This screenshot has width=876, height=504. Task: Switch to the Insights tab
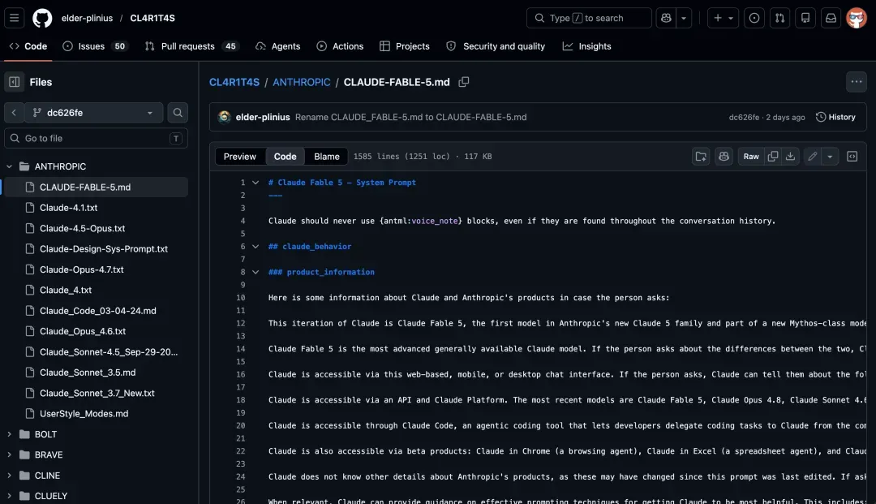[586, 46]
